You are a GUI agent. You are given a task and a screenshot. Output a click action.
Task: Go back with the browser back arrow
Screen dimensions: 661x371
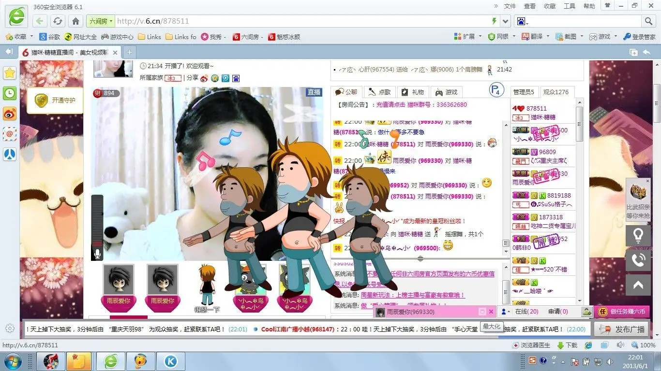(40, 21)
